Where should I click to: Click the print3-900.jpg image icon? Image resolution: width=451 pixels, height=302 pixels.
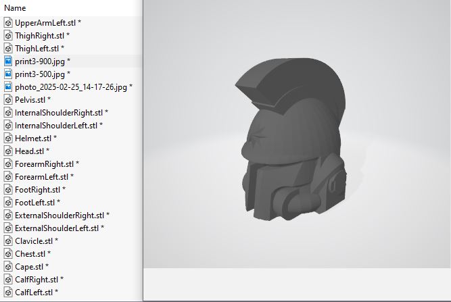tap(8, 61)
